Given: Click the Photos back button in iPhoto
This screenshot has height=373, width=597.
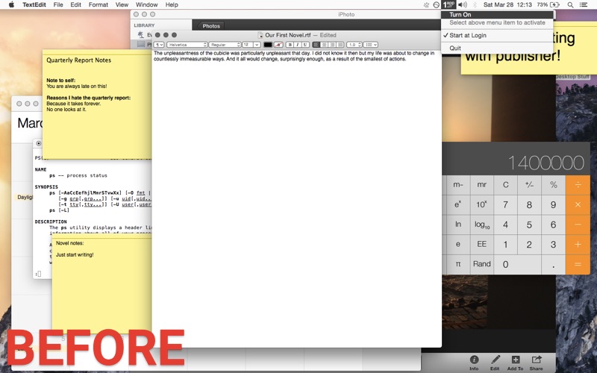Looking at the screenshot, I should (210, 26).
